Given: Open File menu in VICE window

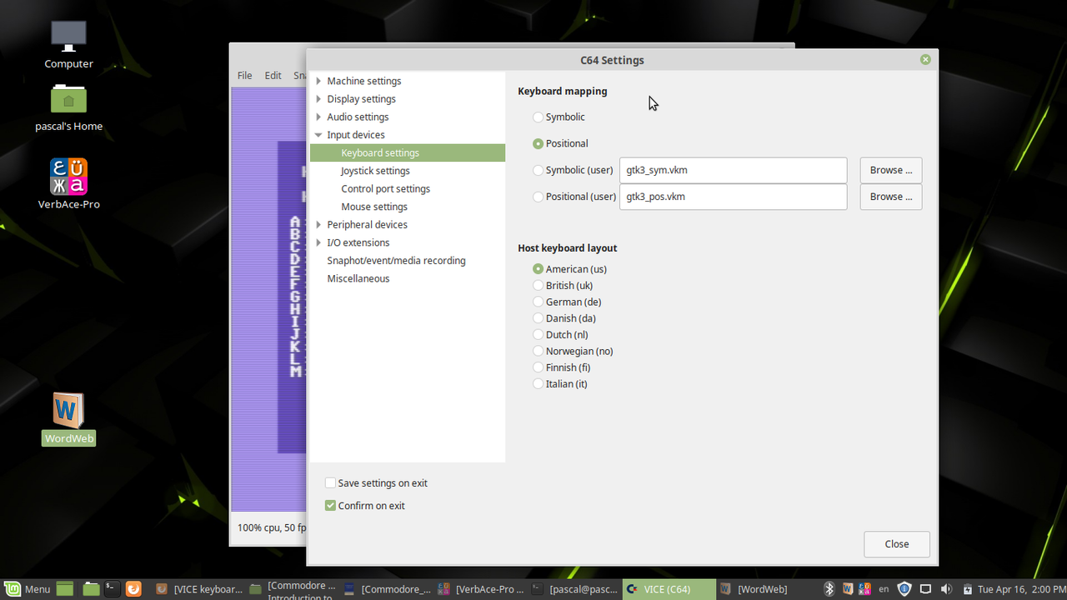Looking at the screenshot, I should (x=244, y=75).
